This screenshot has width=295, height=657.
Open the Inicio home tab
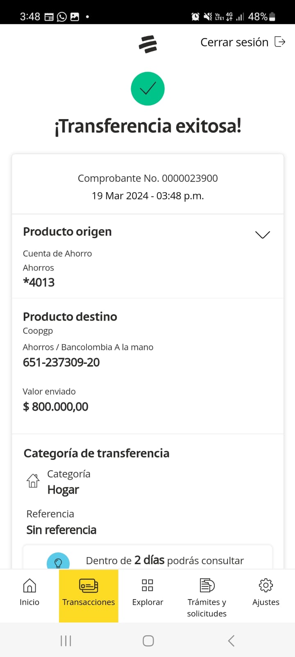(29, 592)
